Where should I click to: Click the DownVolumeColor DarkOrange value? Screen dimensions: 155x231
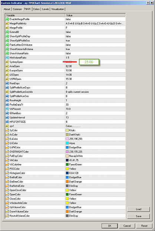75,211
